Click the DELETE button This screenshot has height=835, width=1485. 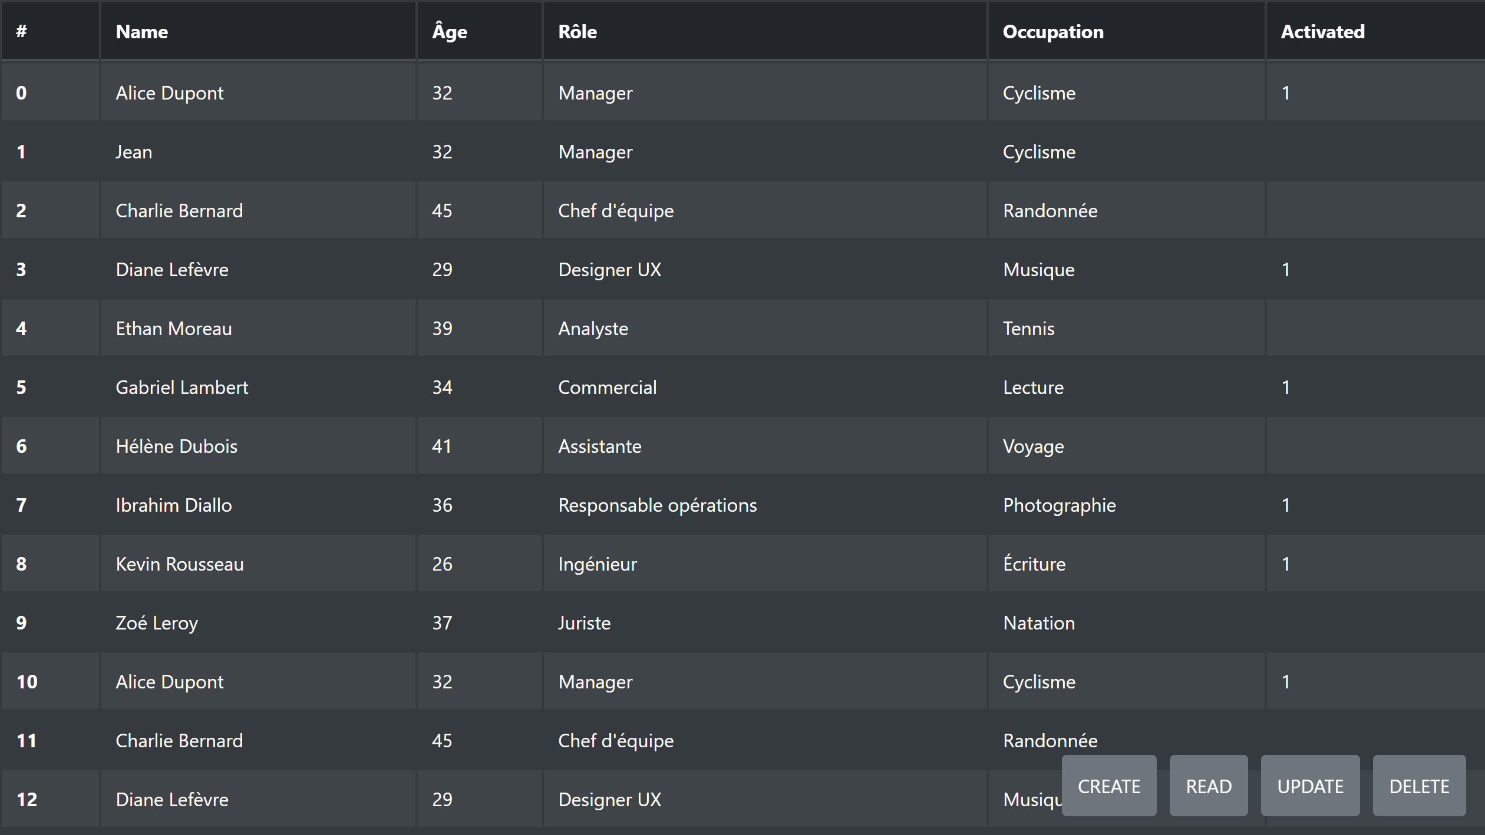click(x=1419, y=786)
